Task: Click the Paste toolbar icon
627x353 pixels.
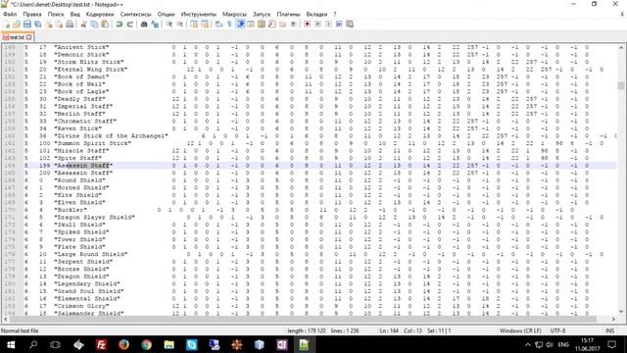Action: [105, 25]
